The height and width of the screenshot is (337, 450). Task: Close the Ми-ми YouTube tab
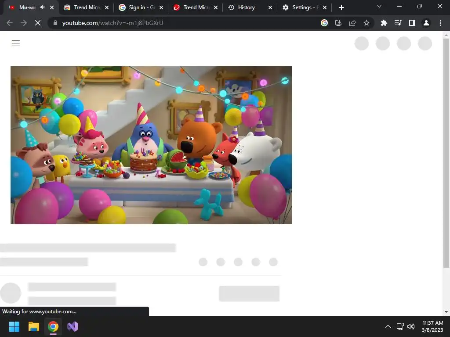pos(52,7)
